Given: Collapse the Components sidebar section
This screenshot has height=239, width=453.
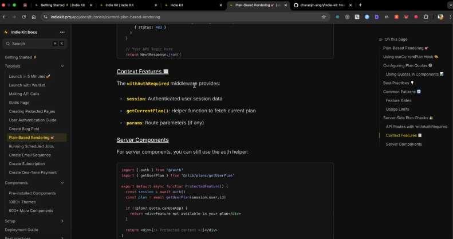Looking at the screenshot, I should [x=62, y=183].
